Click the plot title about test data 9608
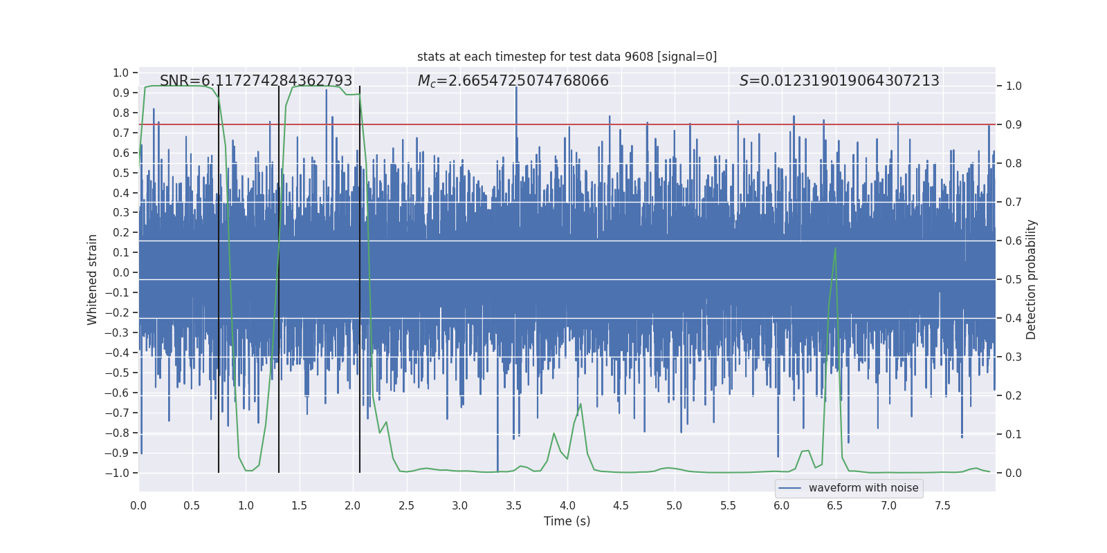The image size is (1107, 553). click(x=567, y=57)
